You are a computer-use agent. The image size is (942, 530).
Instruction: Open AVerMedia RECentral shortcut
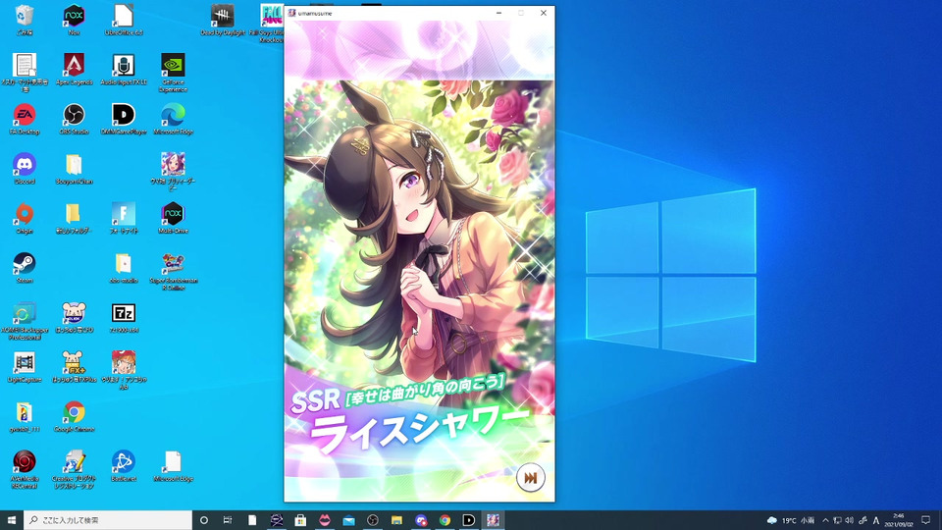pyautogui.click(x=25, y=469)
